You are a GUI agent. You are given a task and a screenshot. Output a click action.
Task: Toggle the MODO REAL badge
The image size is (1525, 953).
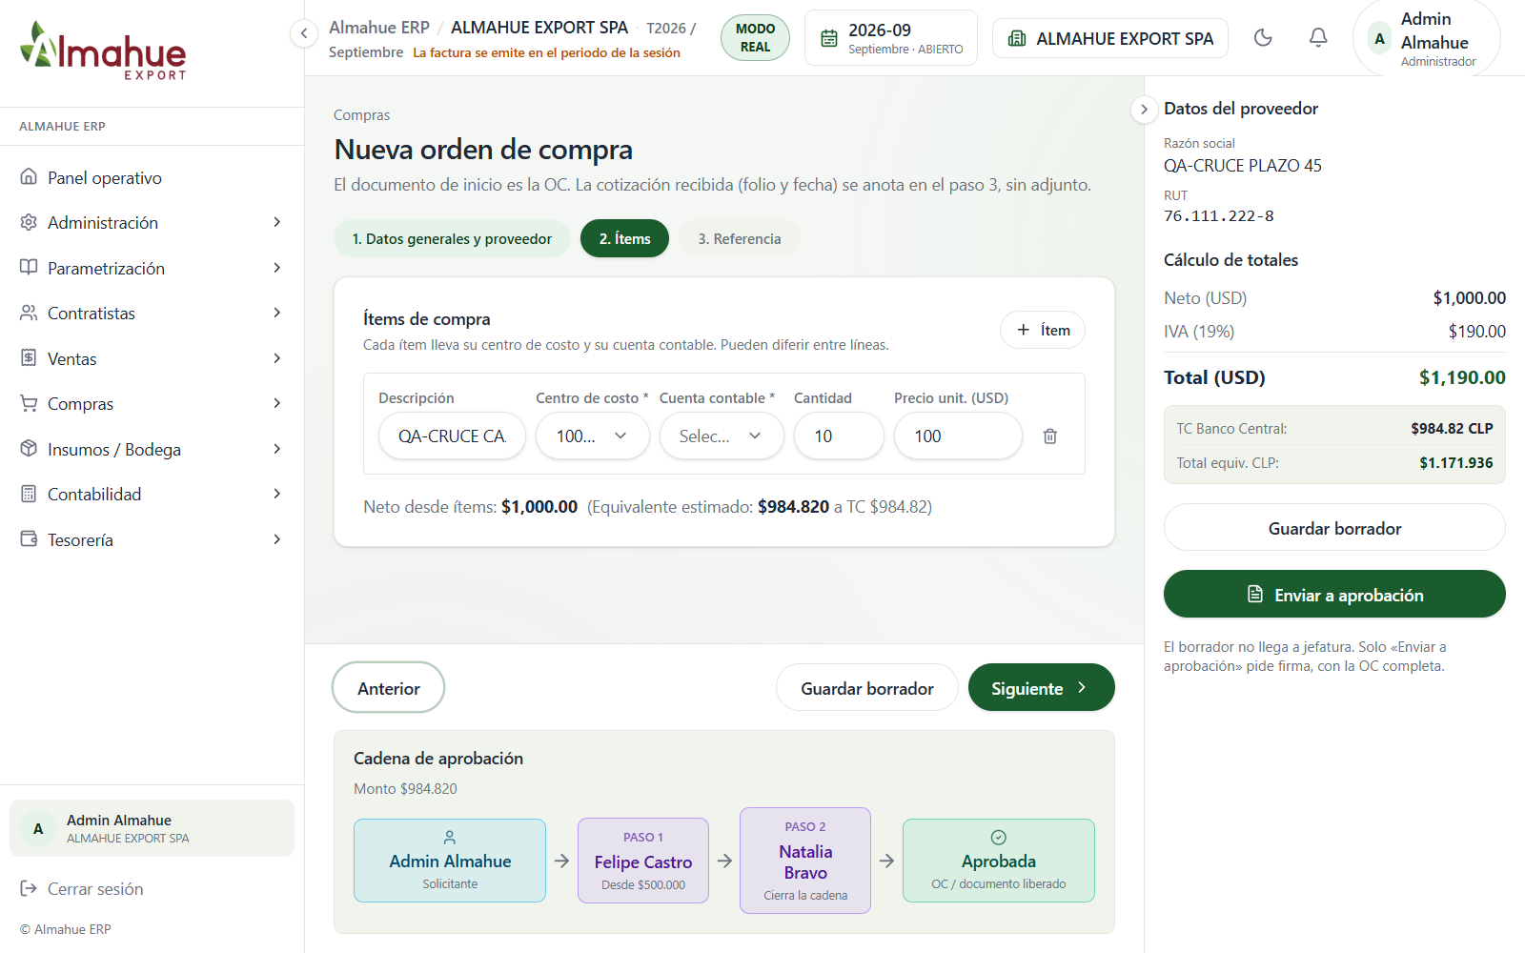tap(755, 38)
